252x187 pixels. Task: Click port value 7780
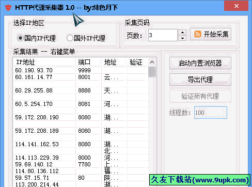84,164
